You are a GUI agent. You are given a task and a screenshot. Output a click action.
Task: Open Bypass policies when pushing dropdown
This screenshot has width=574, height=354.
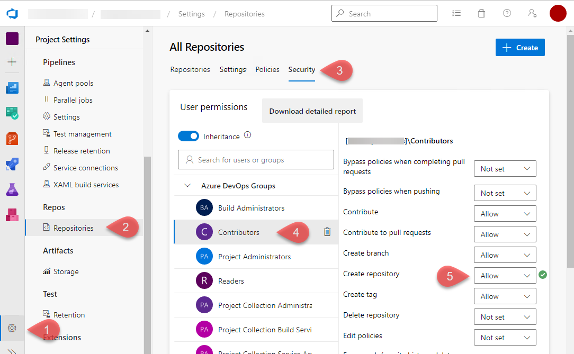pyautogui.click(x=505, y=193)
